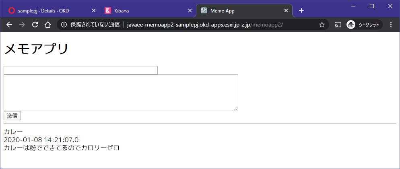Maximize the browser window
The height and width of the screenshot is (169, 400).
372,6
